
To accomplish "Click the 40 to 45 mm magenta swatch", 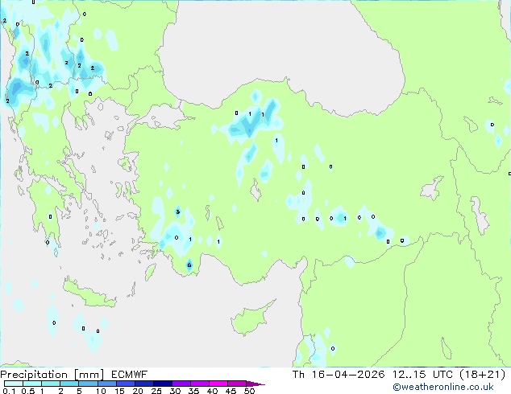I will point(218,384).
